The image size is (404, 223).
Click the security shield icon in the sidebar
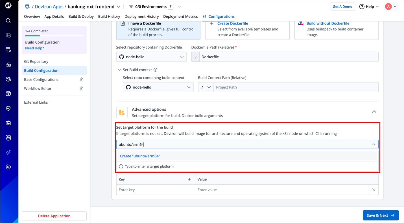(x=8, y=108)
